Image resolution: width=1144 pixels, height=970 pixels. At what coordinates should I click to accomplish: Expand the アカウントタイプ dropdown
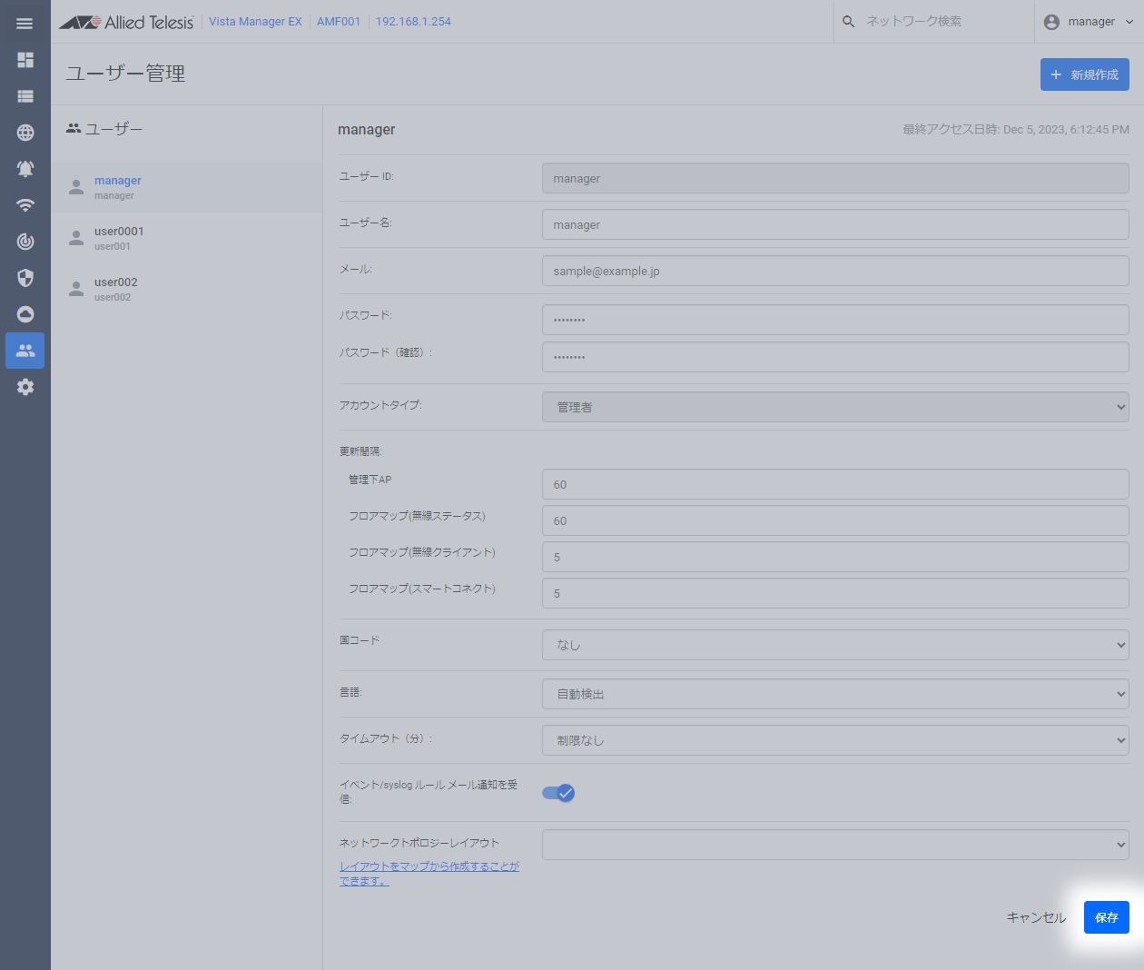click(834, 407)
